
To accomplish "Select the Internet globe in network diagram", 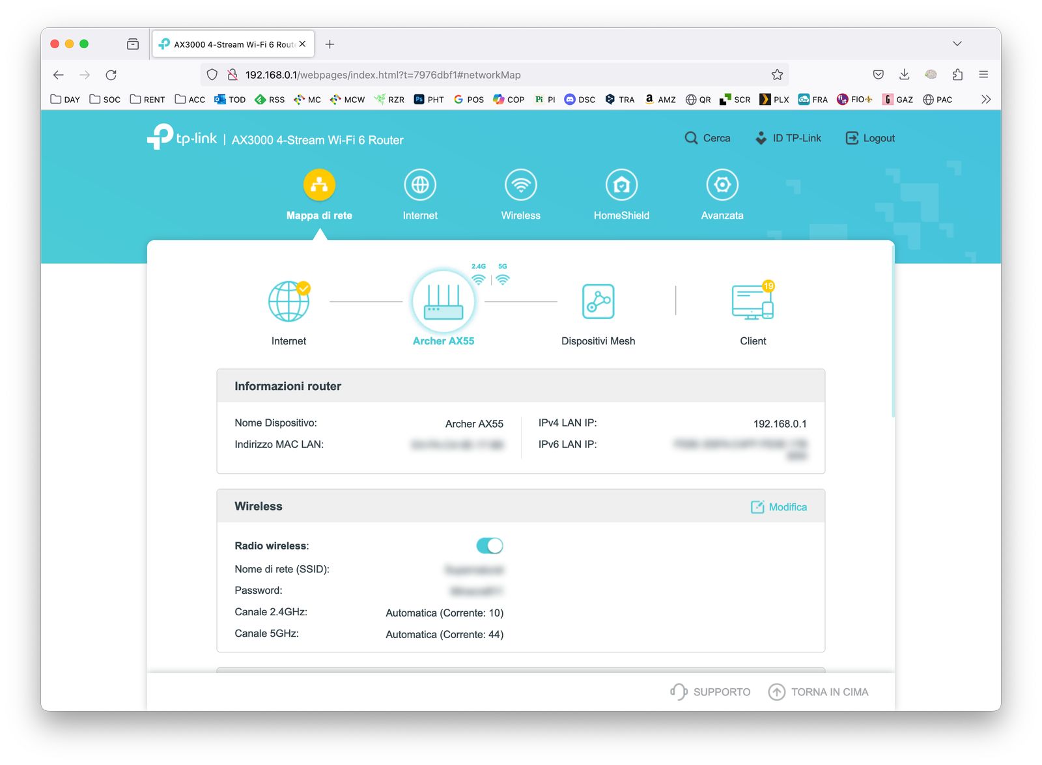I will [289, 301].
